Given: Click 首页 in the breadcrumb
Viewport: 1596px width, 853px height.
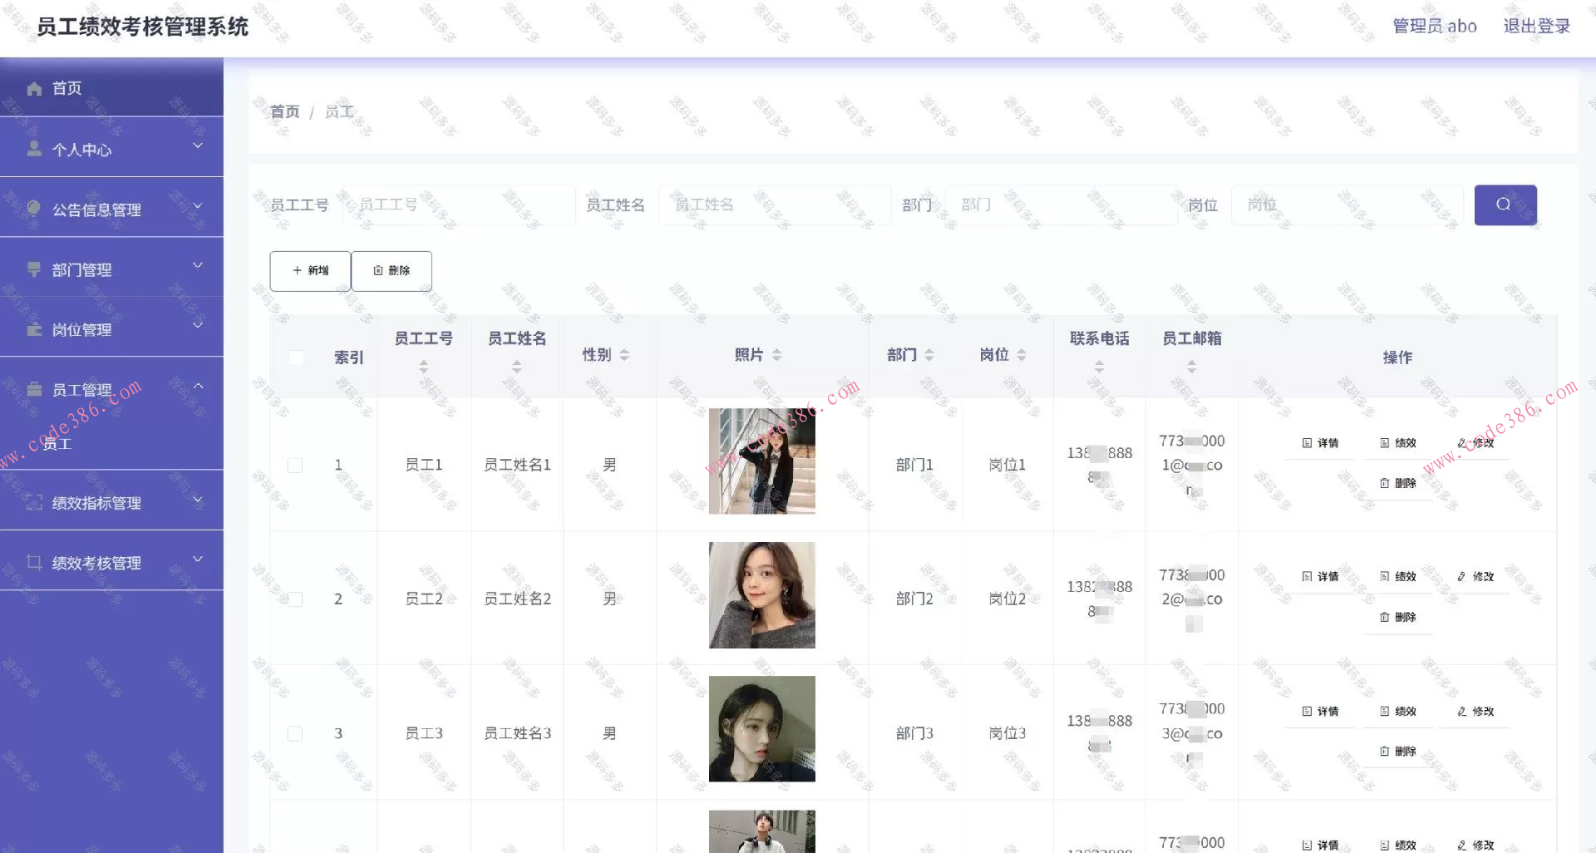Looking at the screenshot, I should click(x=283, y=111).
